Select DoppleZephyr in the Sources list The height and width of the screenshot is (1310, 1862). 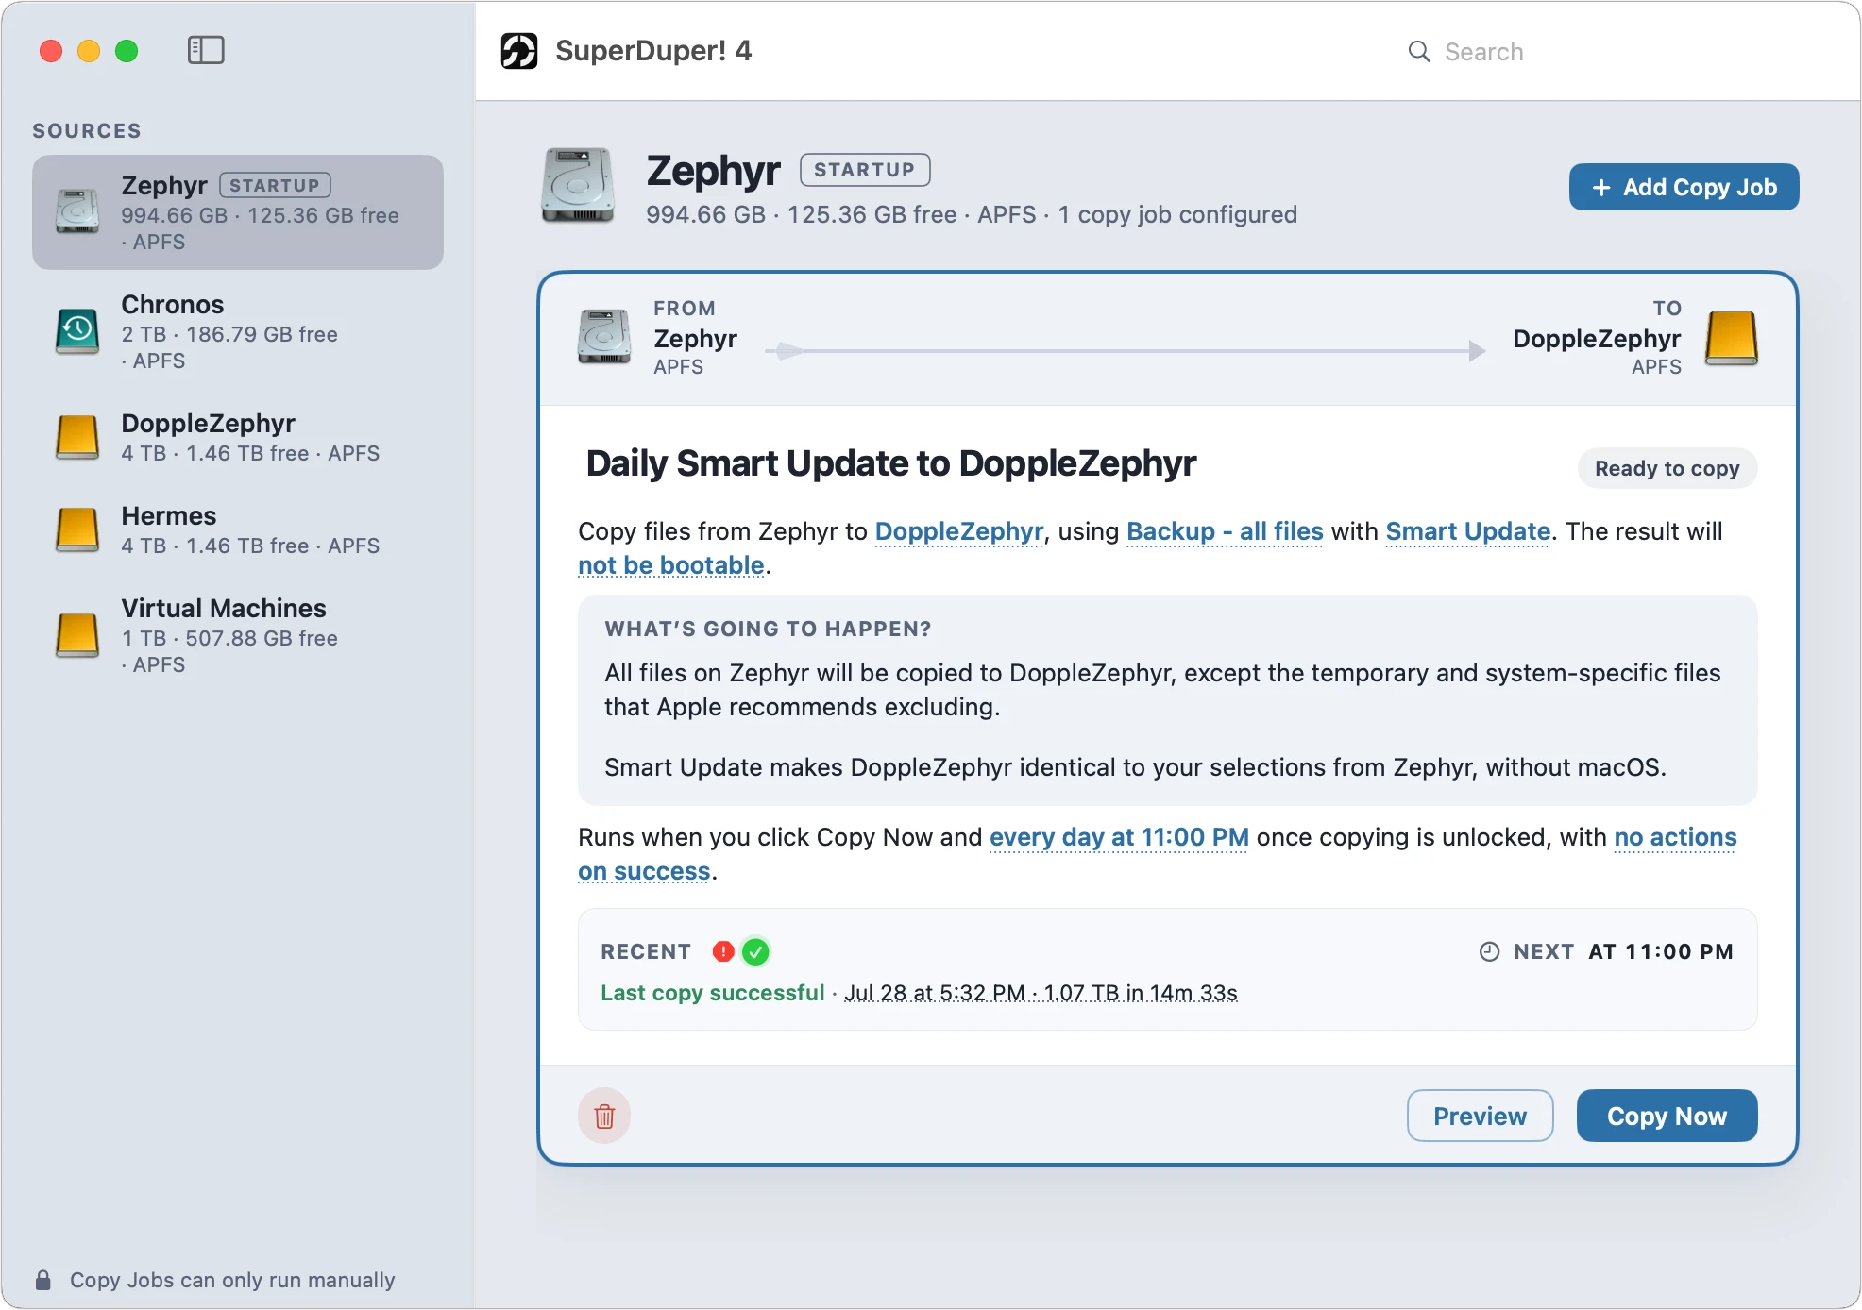(x=238, y=437)
